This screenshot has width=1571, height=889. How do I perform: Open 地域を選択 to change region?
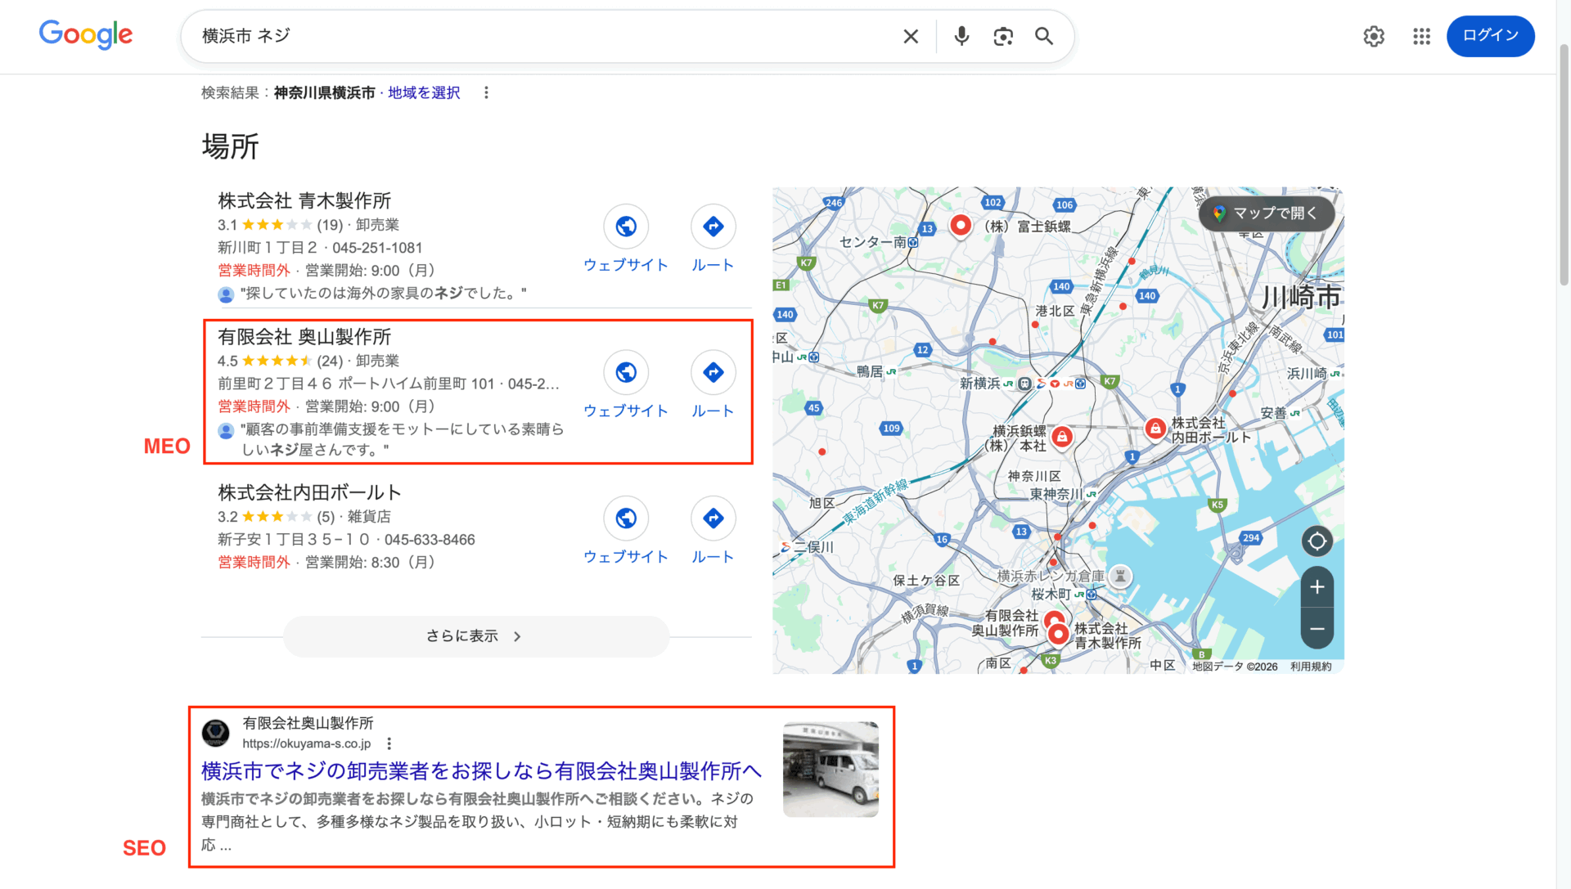click(422, 92)
